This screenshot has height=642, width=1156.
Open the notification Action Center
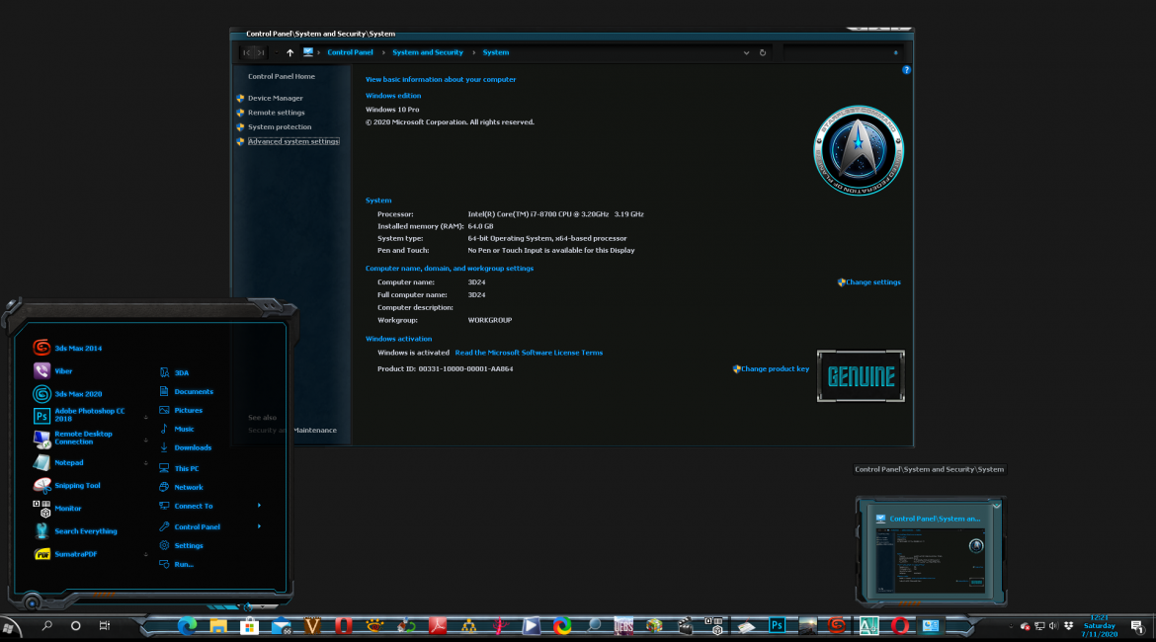1137,627
